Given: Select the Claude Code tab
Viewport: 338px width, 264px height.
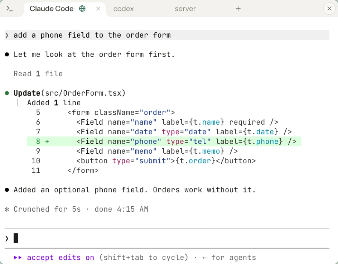Looking at the screenshot, I should click(x=64, y=9).
